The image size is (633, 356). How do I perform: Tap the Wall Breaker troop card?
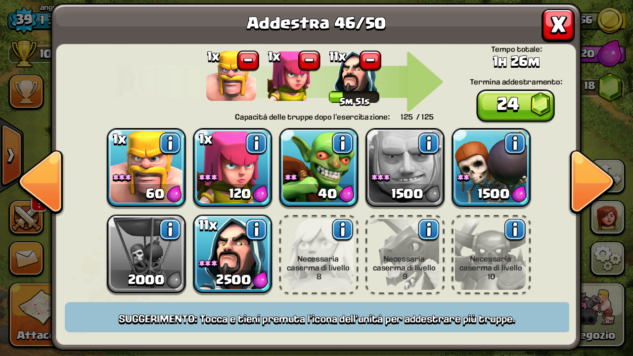[x=491, y=167]
